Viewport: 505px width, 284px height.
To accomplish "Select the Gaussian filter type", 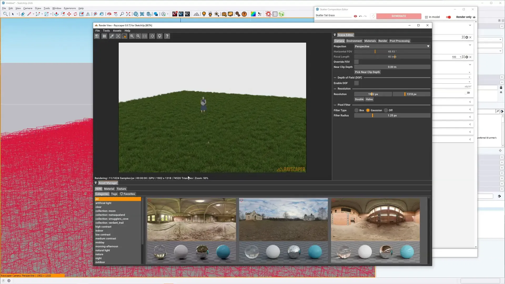I will tap(368, 110).
